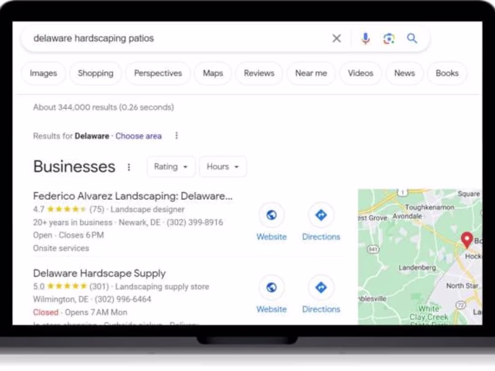The width and height of the screenshot is (495, 371).
Task: Open the Rating filter dropdown
Action: pos(171,166)
